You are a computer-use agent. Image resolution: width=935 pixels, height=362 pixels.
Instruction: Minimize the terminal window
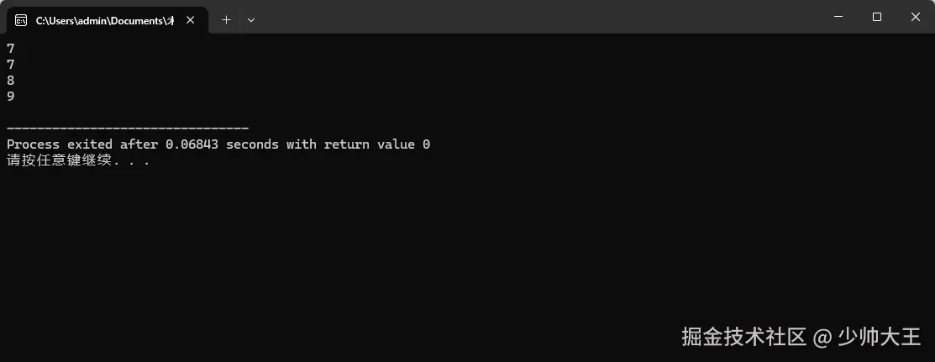coord(838,18)
